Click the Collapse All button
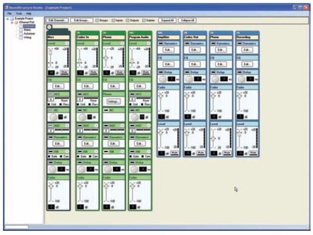 pos(187,20)
